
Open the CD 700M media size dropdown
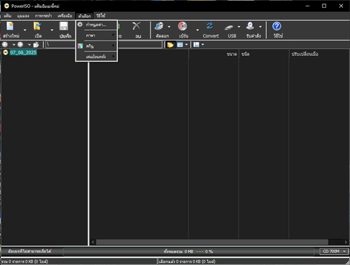[x=334, y=251]
